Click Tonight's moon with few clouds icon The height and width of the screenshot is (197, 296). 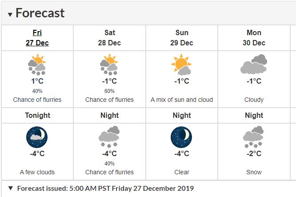(x=37, y=137)
